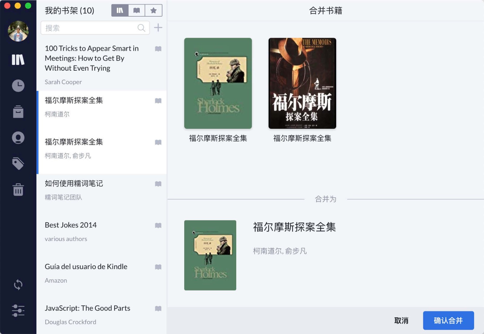Switch to the starred favorites tab
This screenshot has height=334, width=484.
pyautogui.click(x=154, y=11)
